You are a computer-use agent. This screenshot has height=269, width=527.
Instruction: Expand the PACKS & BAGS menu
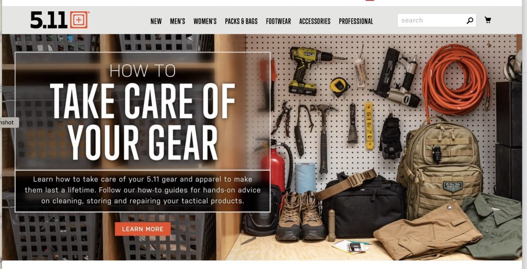click(241, 21)
